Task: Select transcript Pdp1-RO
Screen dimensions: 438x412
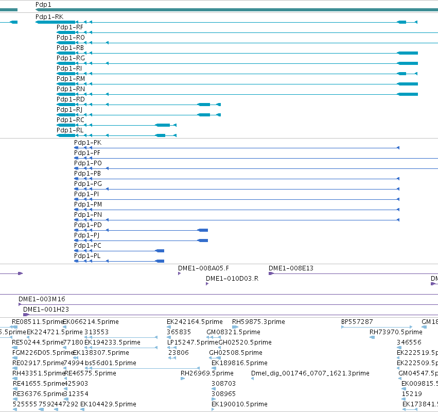Action: [71, 38]
